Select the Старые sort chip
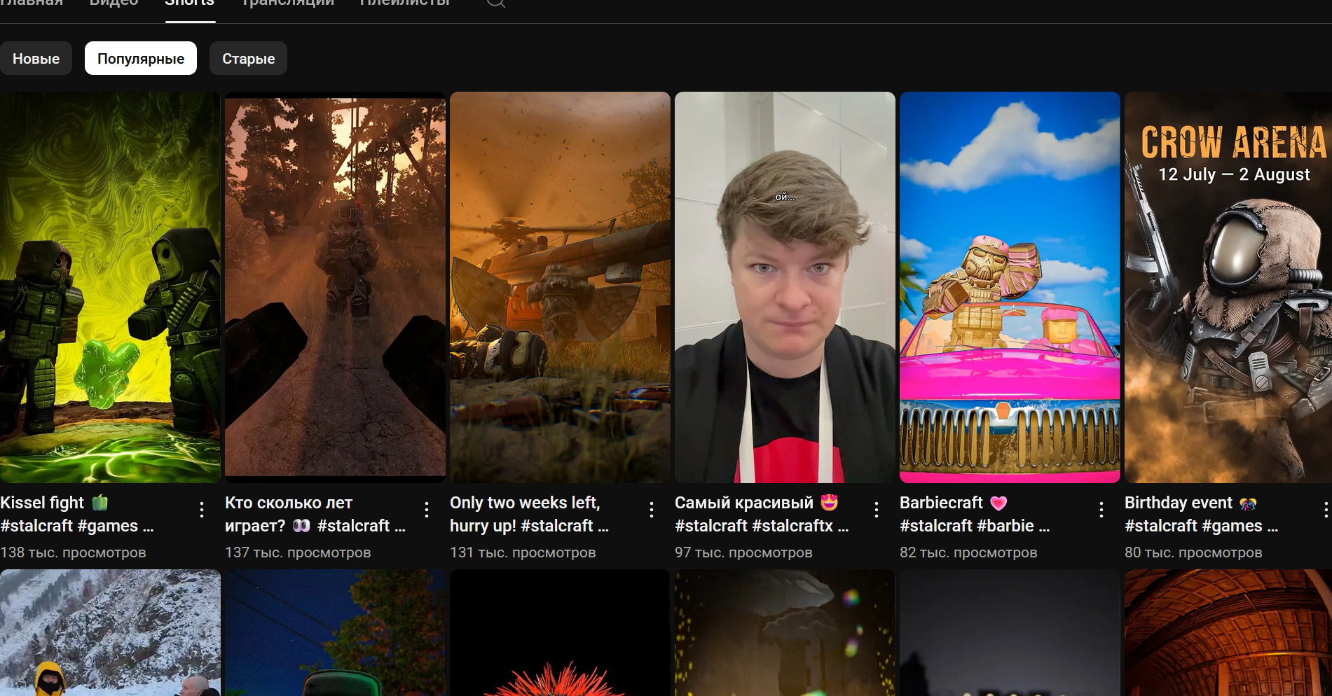1332x696 pixels. [248, 58]
